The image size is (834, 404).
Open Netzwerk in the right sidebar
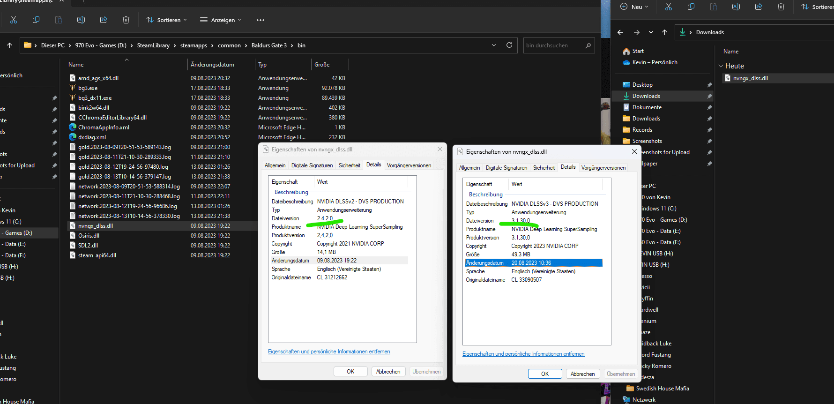click(x=644, y=400)
